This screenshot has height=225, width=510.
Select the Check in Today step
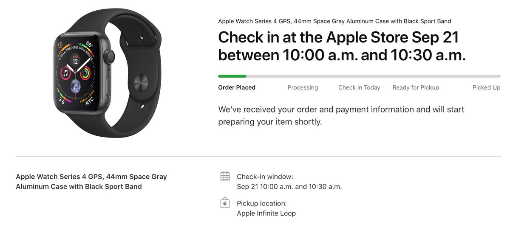359,87
